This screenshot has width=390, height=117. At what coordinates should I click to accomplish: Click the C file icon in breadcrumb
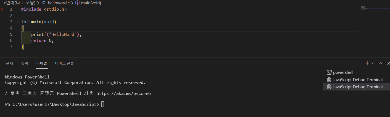(44, 3)
